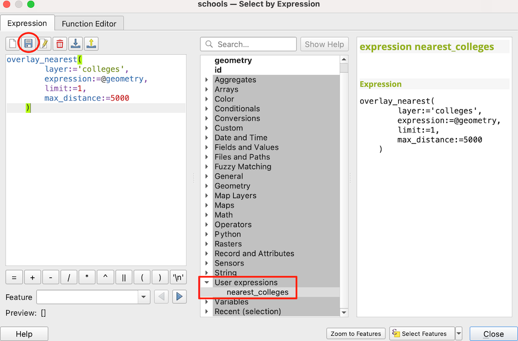Click Zoom to Features

tap(356, 334)
